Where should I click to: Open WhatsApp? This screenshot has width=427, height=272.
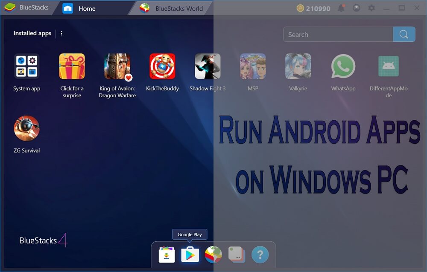(343, 67)
